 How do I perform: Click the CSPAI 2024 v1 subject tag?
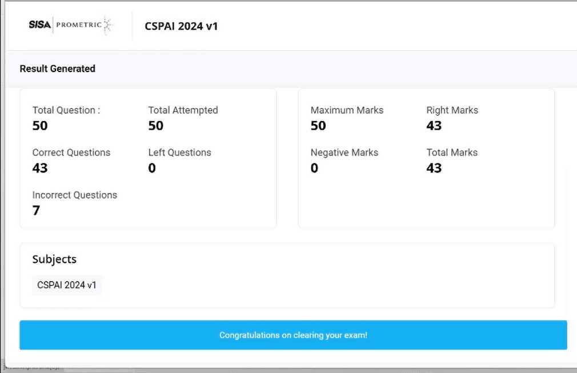coord(67,285)
